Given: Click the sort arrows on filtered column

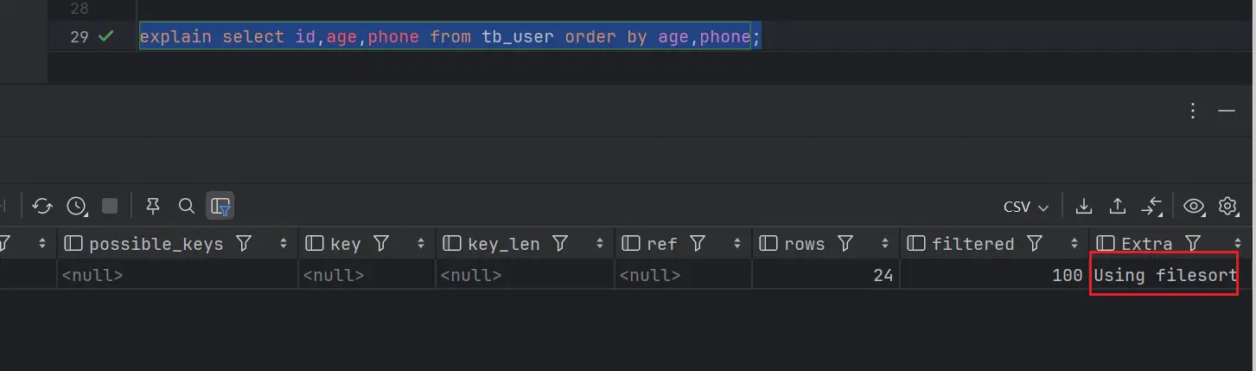Looking at the screenshot, I should coord(1074,244).
